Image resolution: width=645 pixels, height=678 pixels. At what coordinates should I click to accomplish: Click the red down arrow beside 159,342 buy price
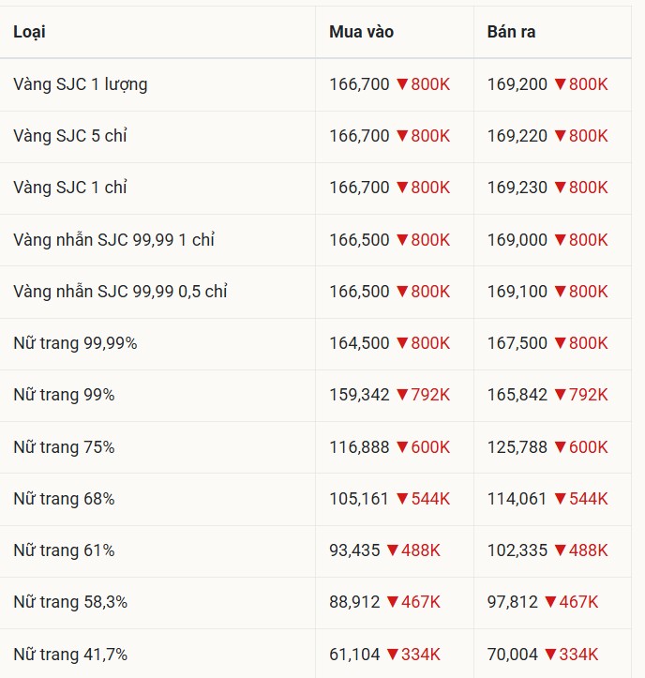(x=402, y=395)
